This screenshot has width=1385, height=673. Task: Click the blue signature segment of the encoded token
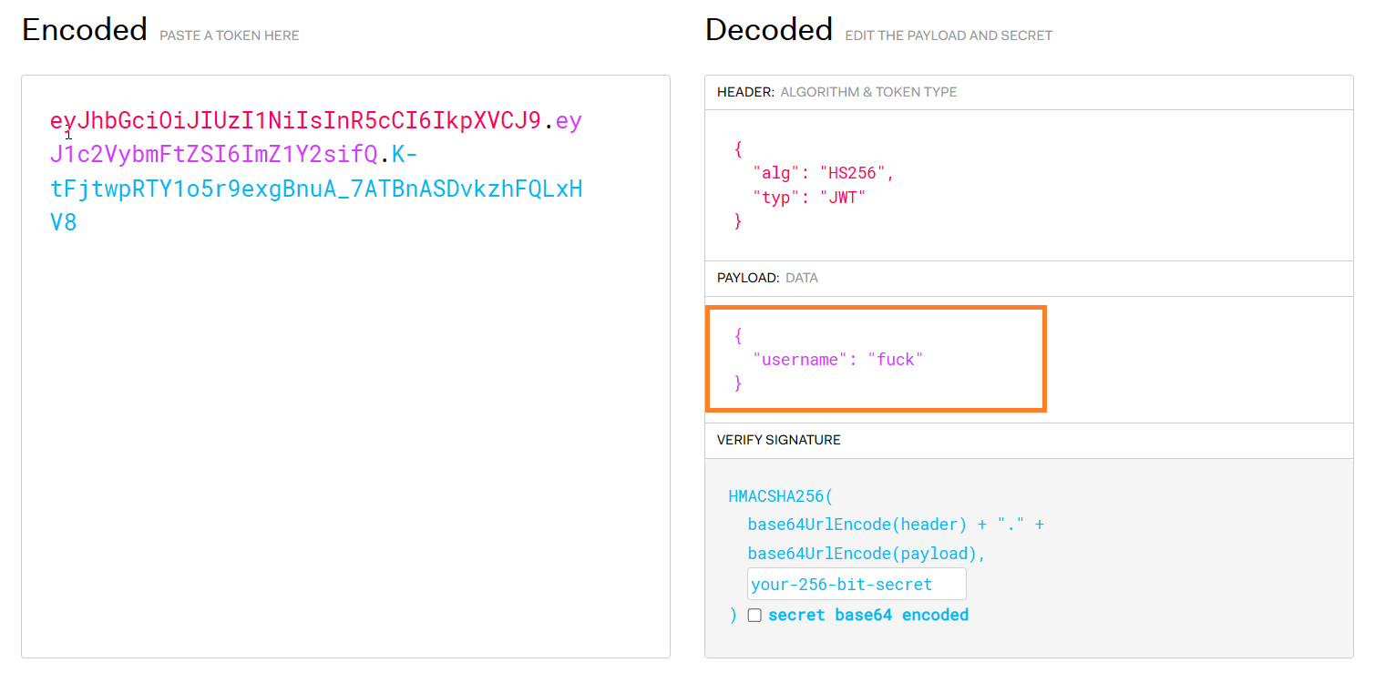pyautogui.click(x=315, y=189)
